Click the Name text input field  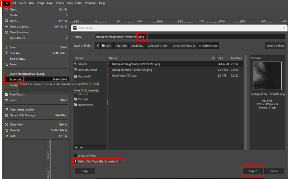coord(190,36)
